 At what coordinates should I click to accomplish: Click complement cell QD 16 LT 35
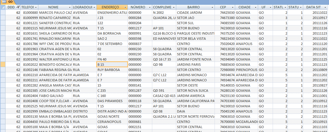click(x=164, y=59)
